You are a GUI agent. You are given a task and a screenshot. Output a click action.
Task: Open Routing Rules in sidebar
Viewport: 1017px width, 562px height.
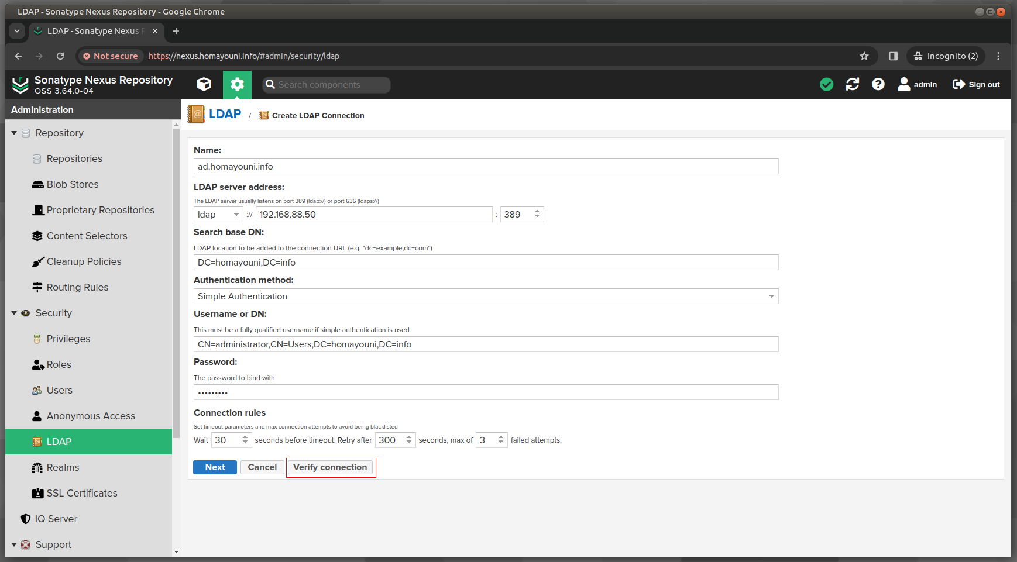click(x=77, y=287)
